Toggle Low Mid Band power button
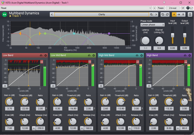The width and height of the screenshot is (194, 135). (x=94, y=55)
